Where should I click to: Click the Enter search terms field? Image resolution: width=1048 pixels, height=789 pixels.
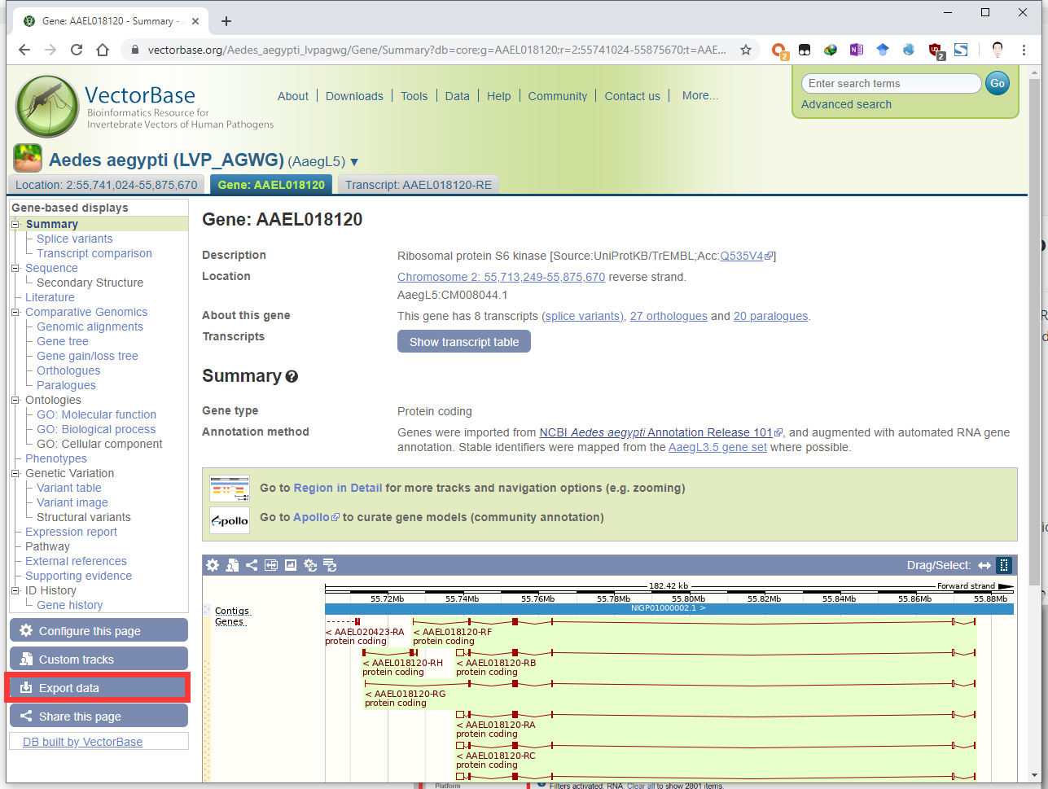pyautogui.click(x=891, y=83)
